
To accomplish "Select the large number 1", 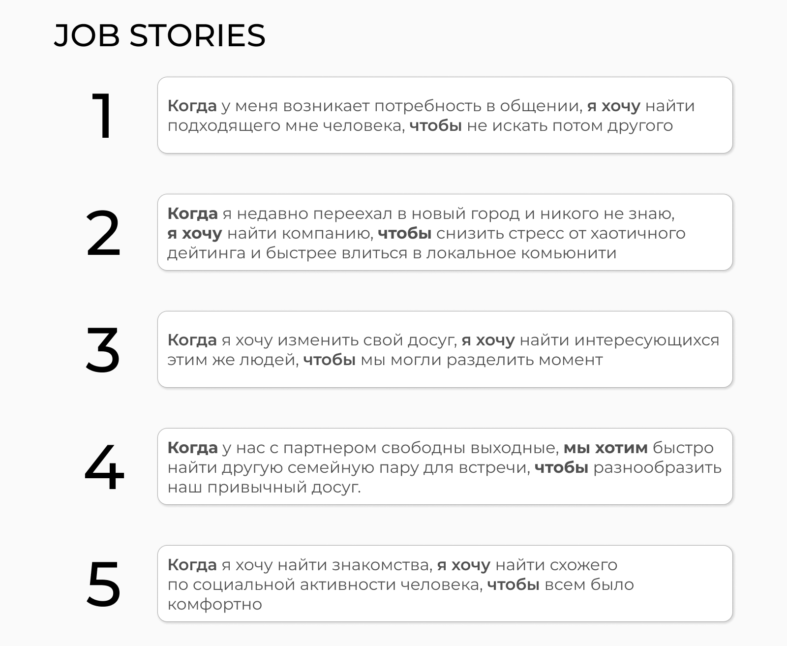I will pos(102,116).
